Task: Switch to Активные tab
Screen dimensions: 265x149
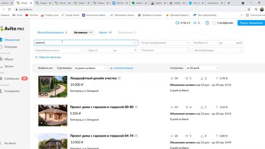Action: pyautogui.click(x=83, y=32)
